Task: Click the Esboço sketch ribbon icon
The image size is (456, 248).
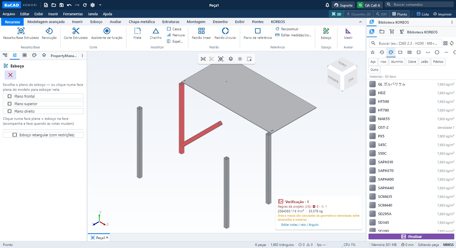Action: click(x=326, y=33)
